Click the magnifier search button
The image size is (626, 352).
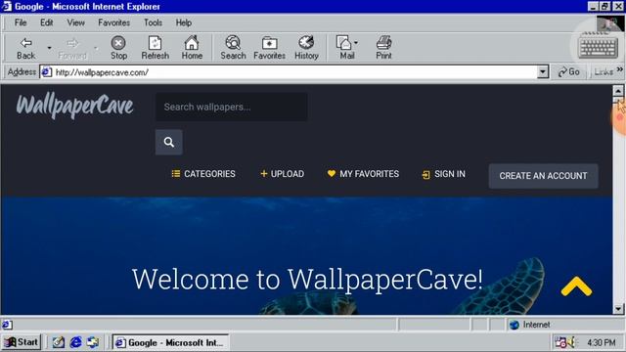pos(169,142)
